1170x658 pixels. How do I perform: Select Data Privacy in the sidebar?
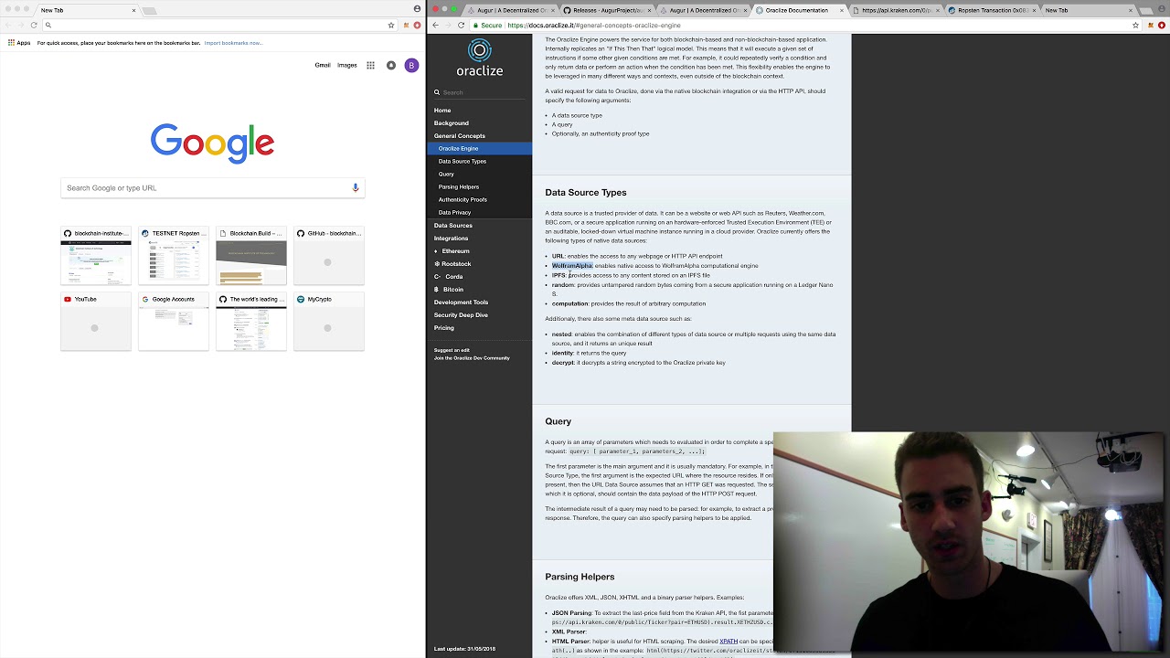[x=479, y=212]
